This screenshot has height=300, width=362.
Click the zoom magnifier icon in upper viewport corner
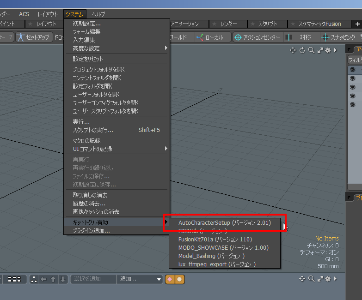pos(311,50)
